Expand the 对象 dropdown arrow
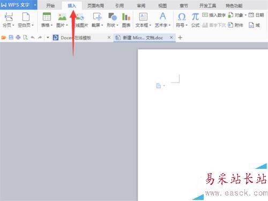 coord(245,15)
